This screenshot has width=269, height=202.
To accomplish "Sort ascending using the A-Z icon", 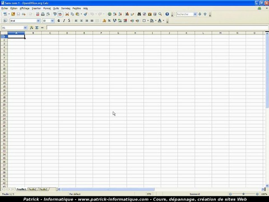I will coord(115,14).
